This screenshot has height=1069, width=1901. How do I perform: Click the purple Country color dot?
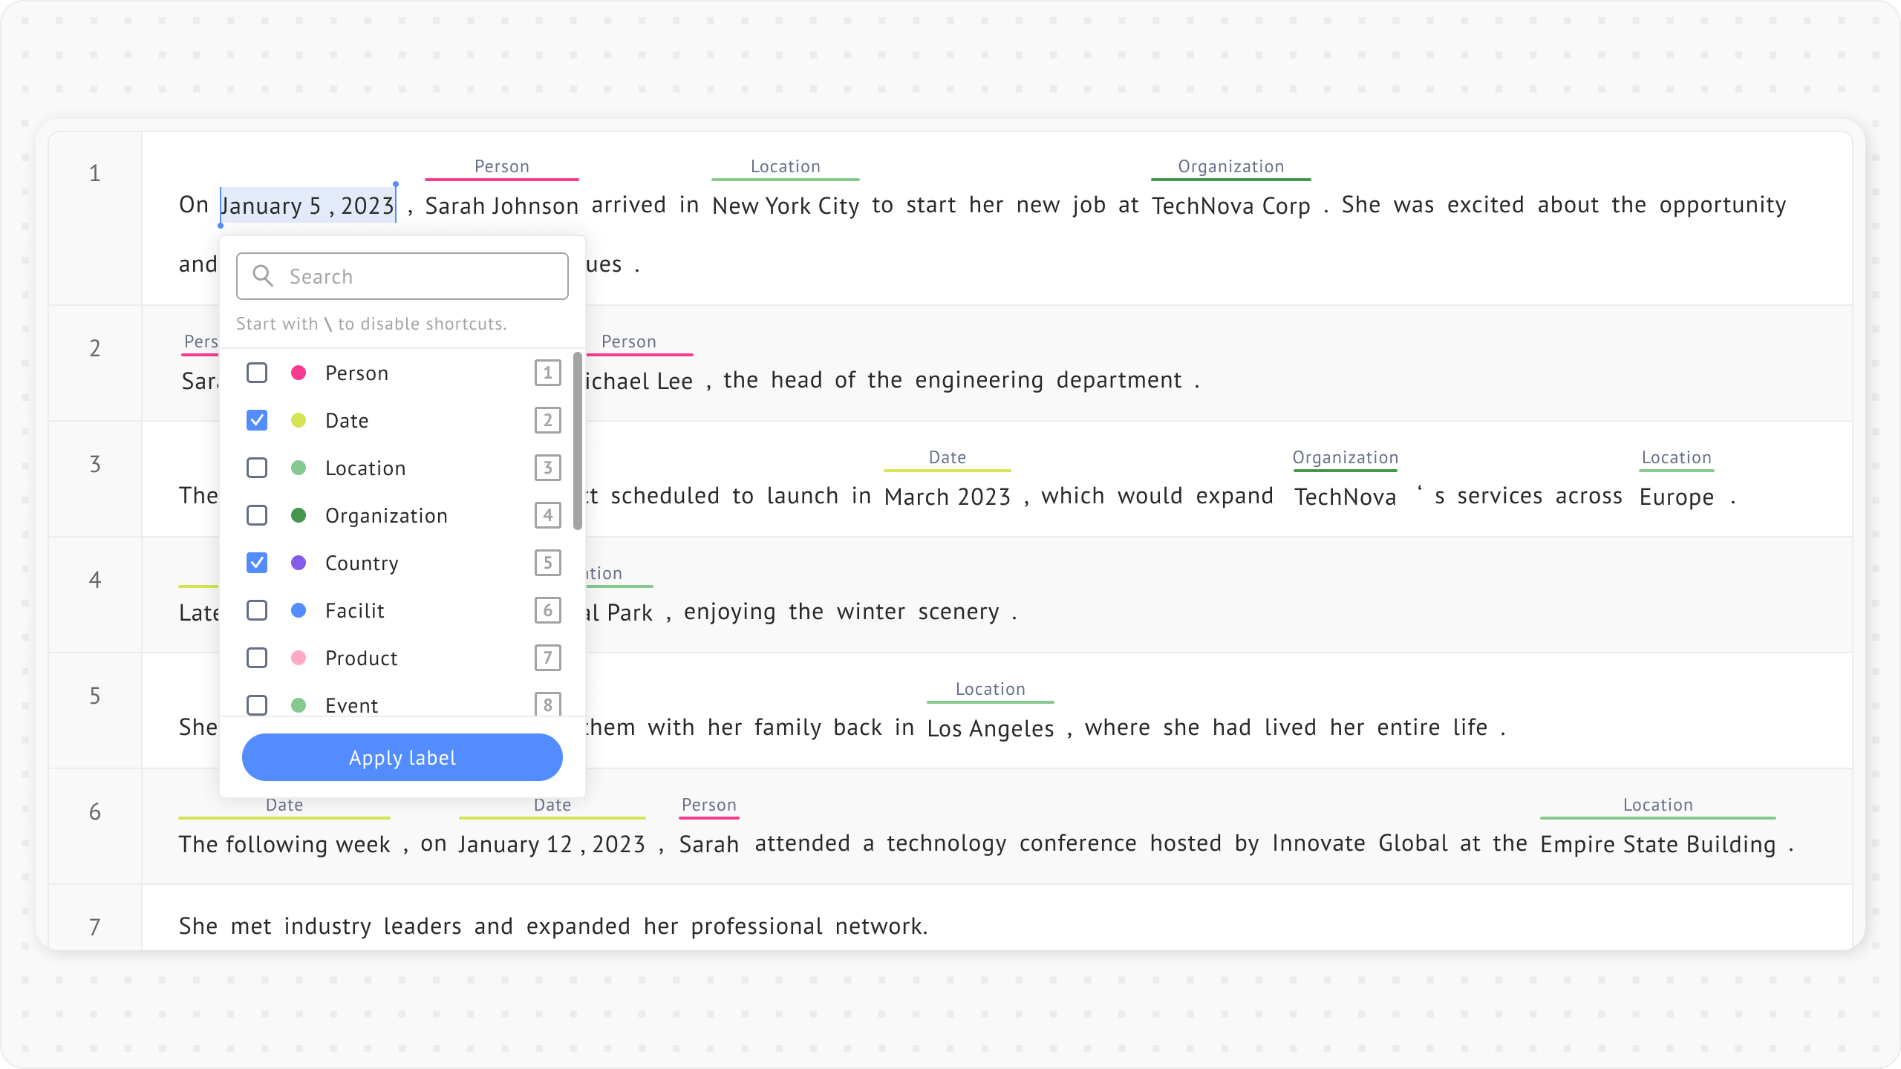coord(299,563)
